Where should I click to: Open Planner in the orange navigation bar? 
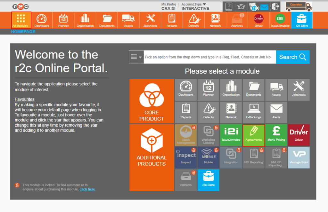click(x=63, y=20)
